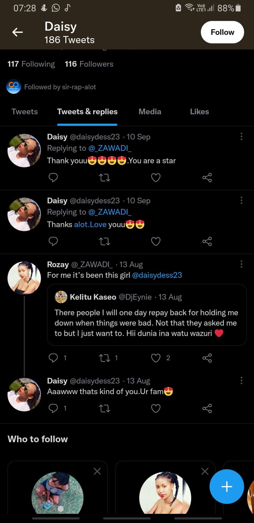View the 116 Followers list

coord(89,64)
